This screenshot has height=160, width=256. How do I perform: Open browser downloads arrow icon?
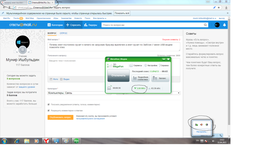(226, 7)
